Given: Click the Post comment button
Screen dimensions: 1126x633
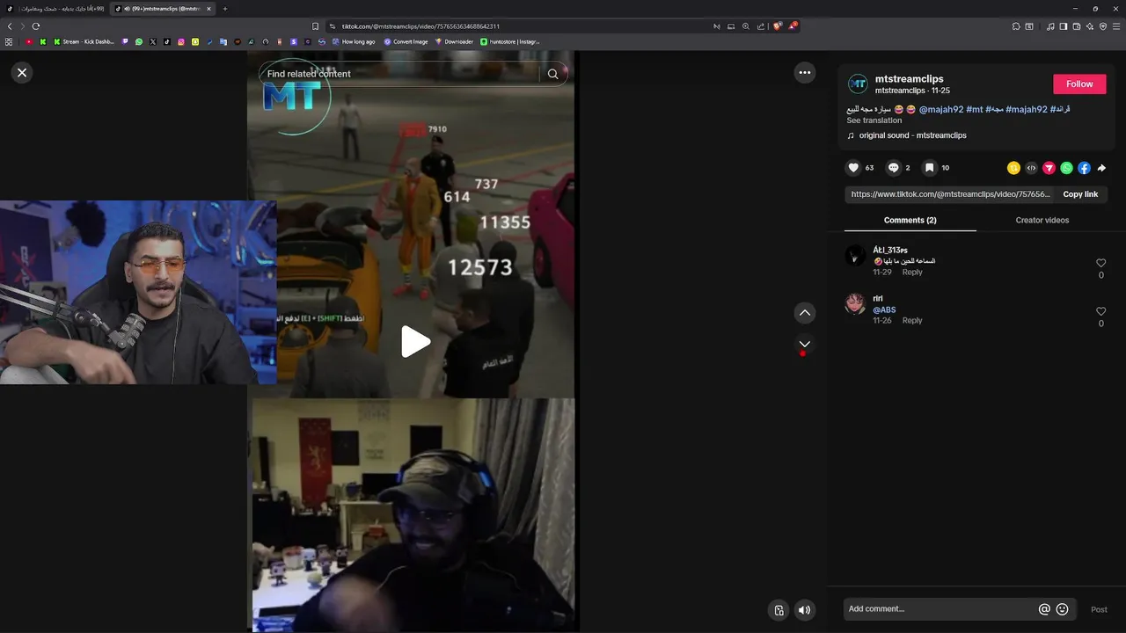Looking at the screenshot, I should 1099,609.
